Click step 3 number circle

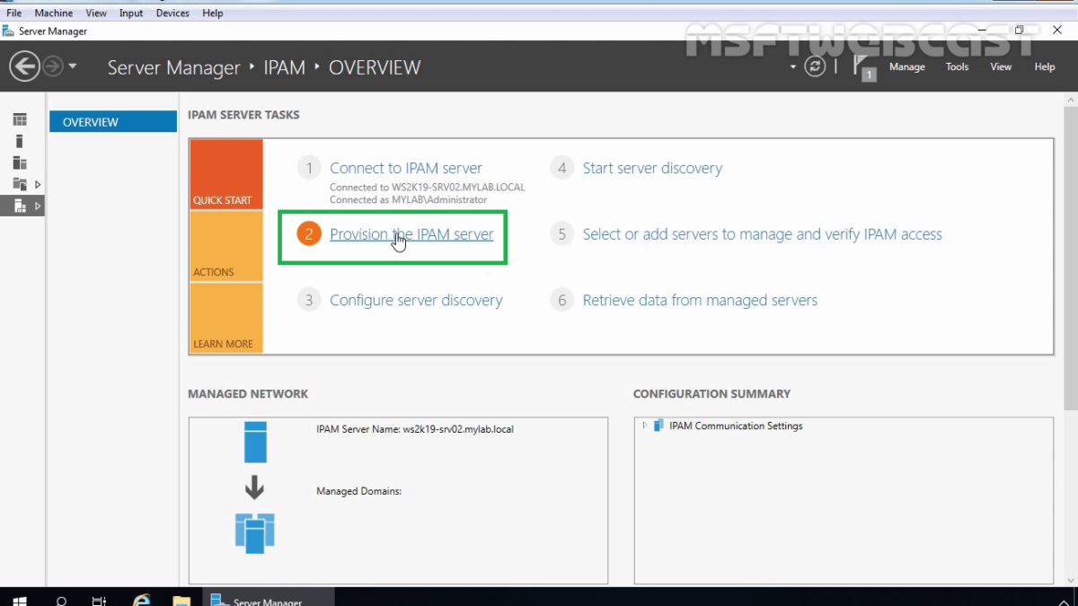(309, 301)
